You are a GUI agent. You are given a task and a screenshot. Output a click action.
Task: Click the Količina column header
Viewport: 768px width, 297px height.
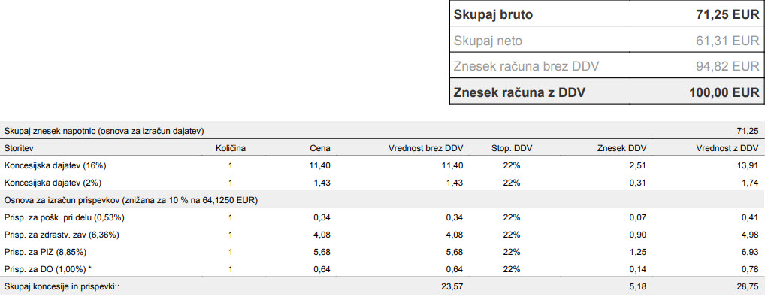[x=230, y=148]
